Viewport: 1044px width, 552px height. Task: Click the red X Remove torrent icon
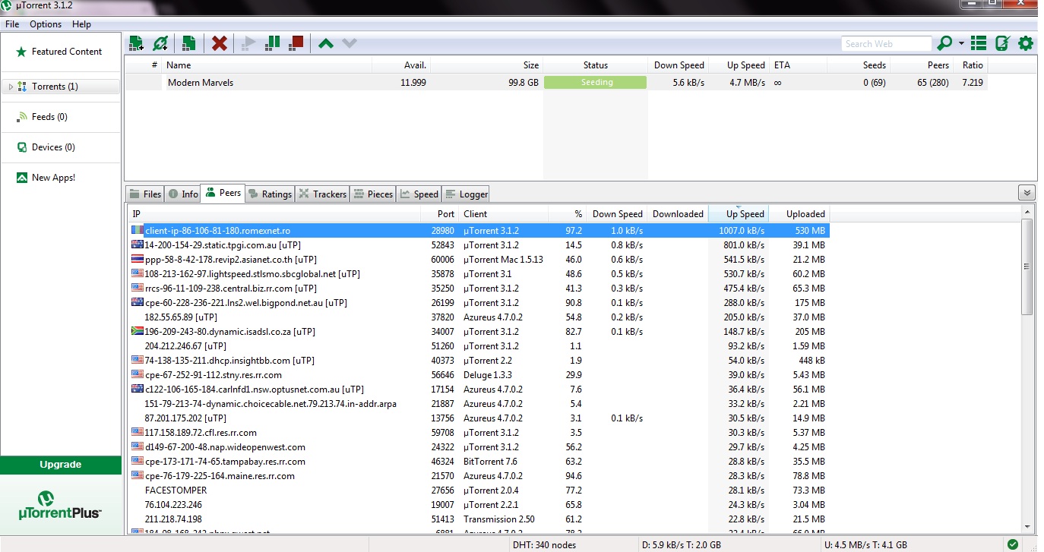coord(220,43)
